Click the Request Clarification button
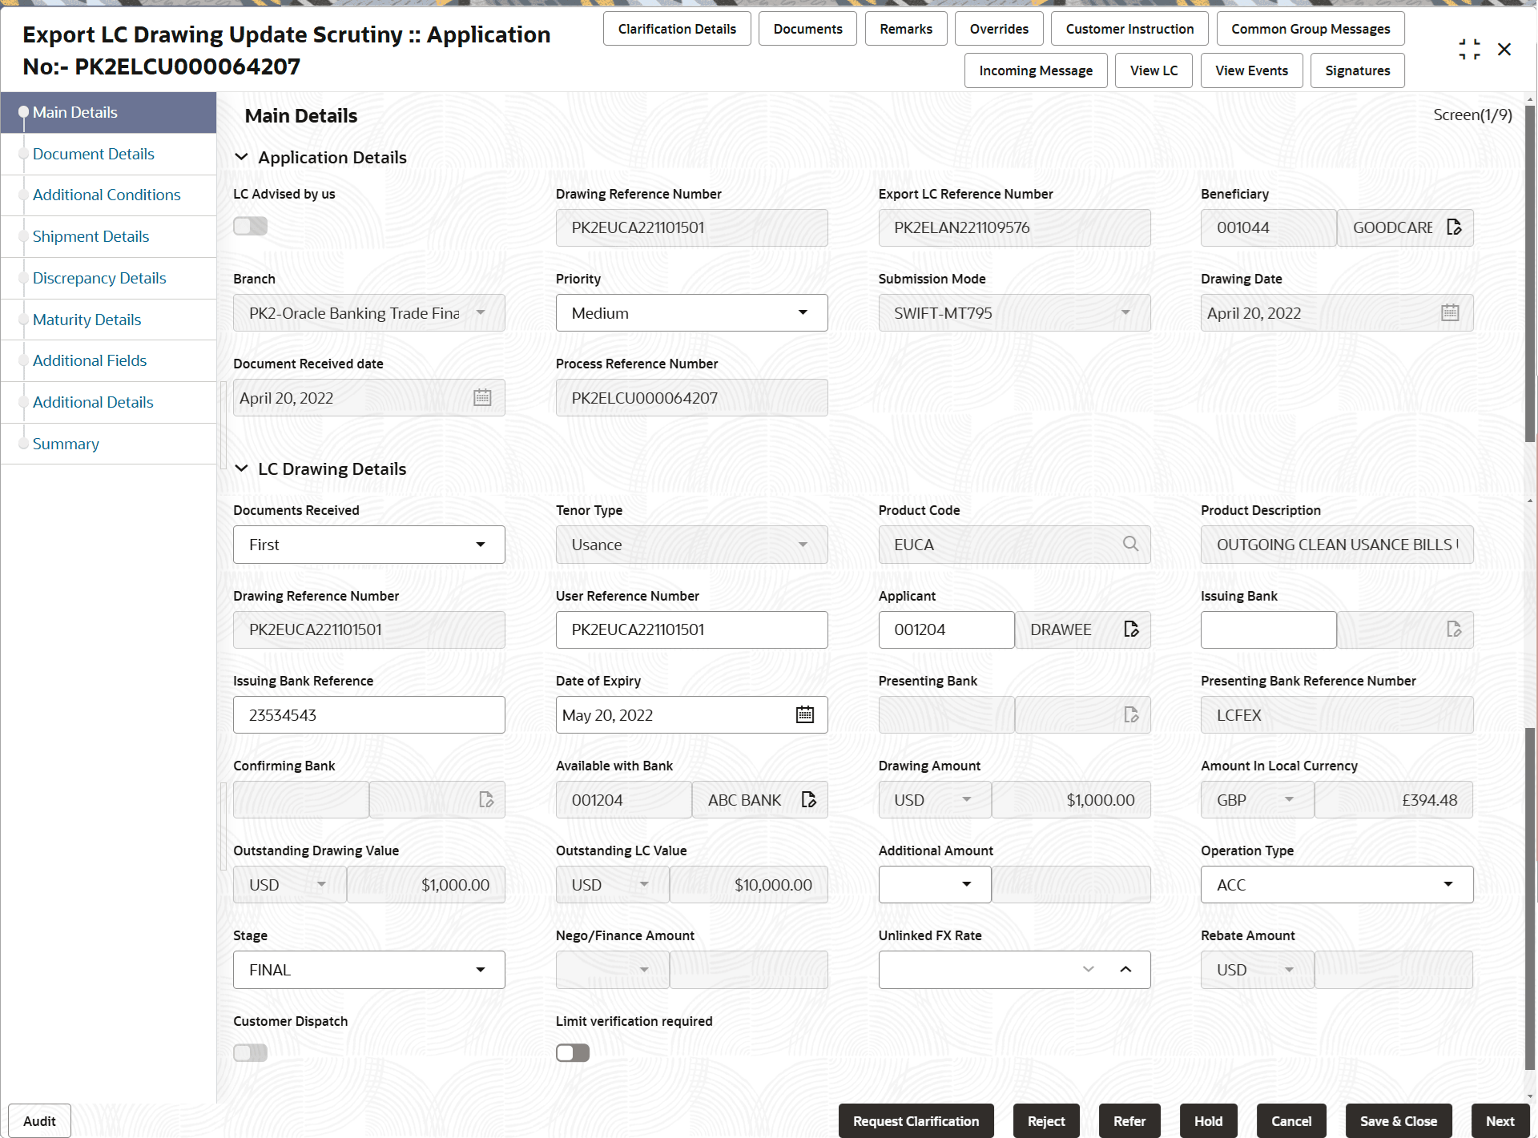The height and width of the screenshot is (1138, 1538). click(x=916, y=1120)
